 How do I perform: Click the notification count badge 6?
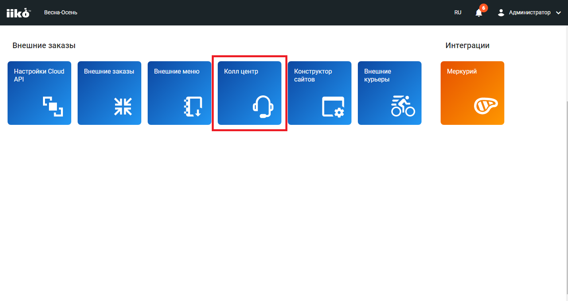click(x=484, y=8)
